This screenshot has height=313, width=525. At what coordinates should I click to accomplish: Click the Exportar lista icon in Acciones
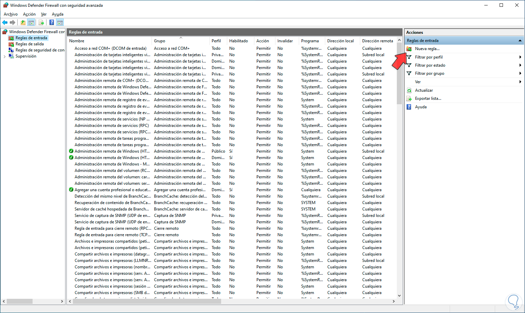(409, 98)
